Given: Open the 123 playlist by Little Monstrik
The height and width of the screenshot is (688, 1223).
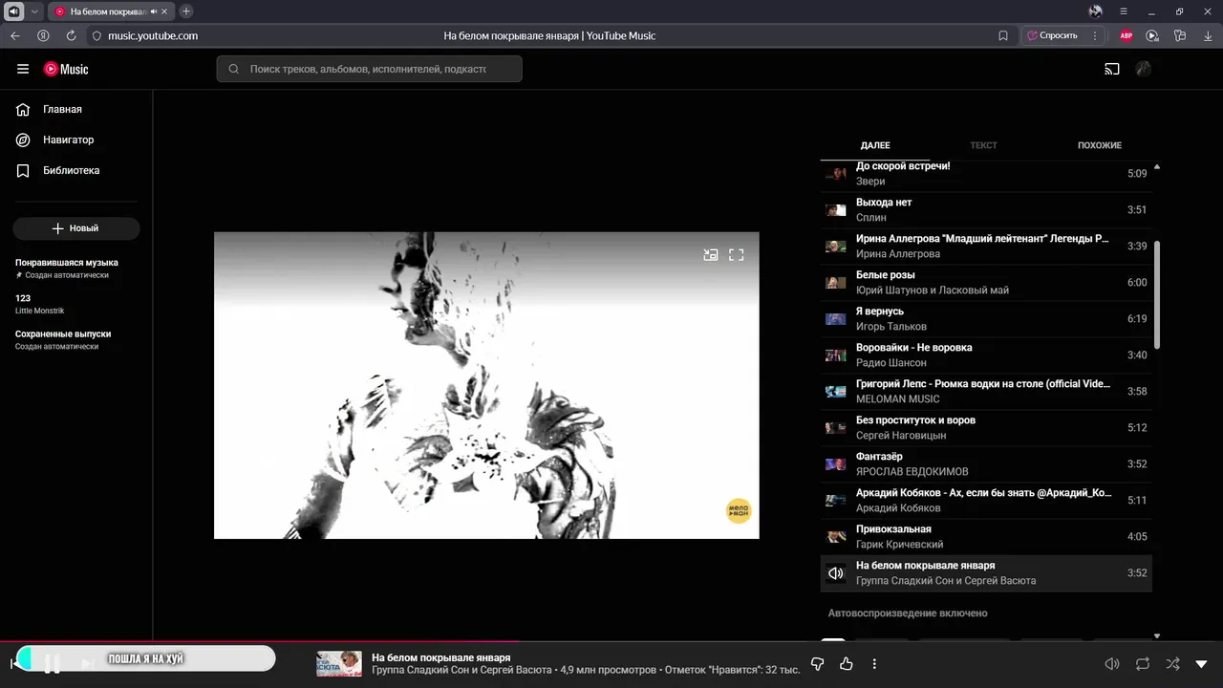Looking at the screenshot, I should (76, 304).
